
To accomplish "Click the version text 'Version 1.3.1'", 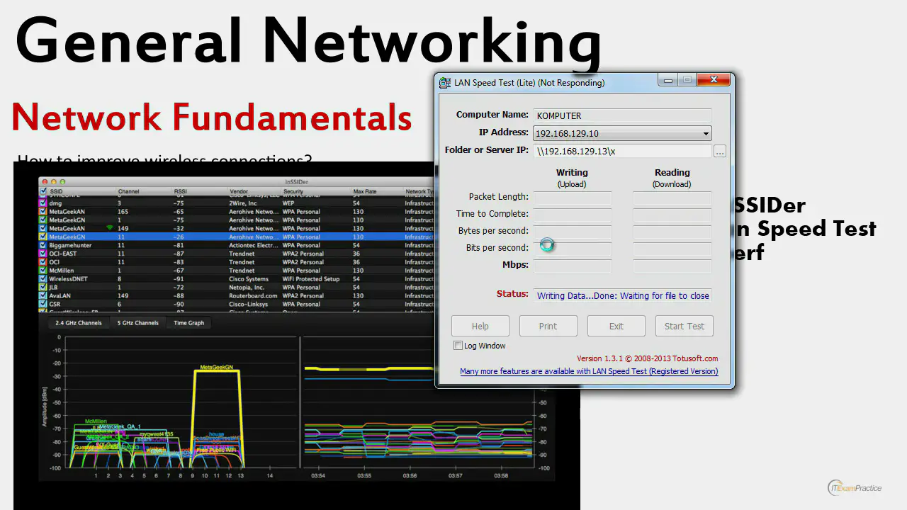I will (x=601, y=358).
